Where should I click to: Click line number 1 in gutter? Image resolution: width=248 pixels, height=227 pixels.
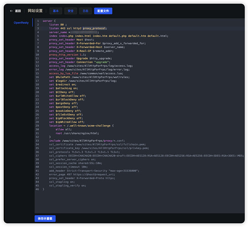pos(38,21)
